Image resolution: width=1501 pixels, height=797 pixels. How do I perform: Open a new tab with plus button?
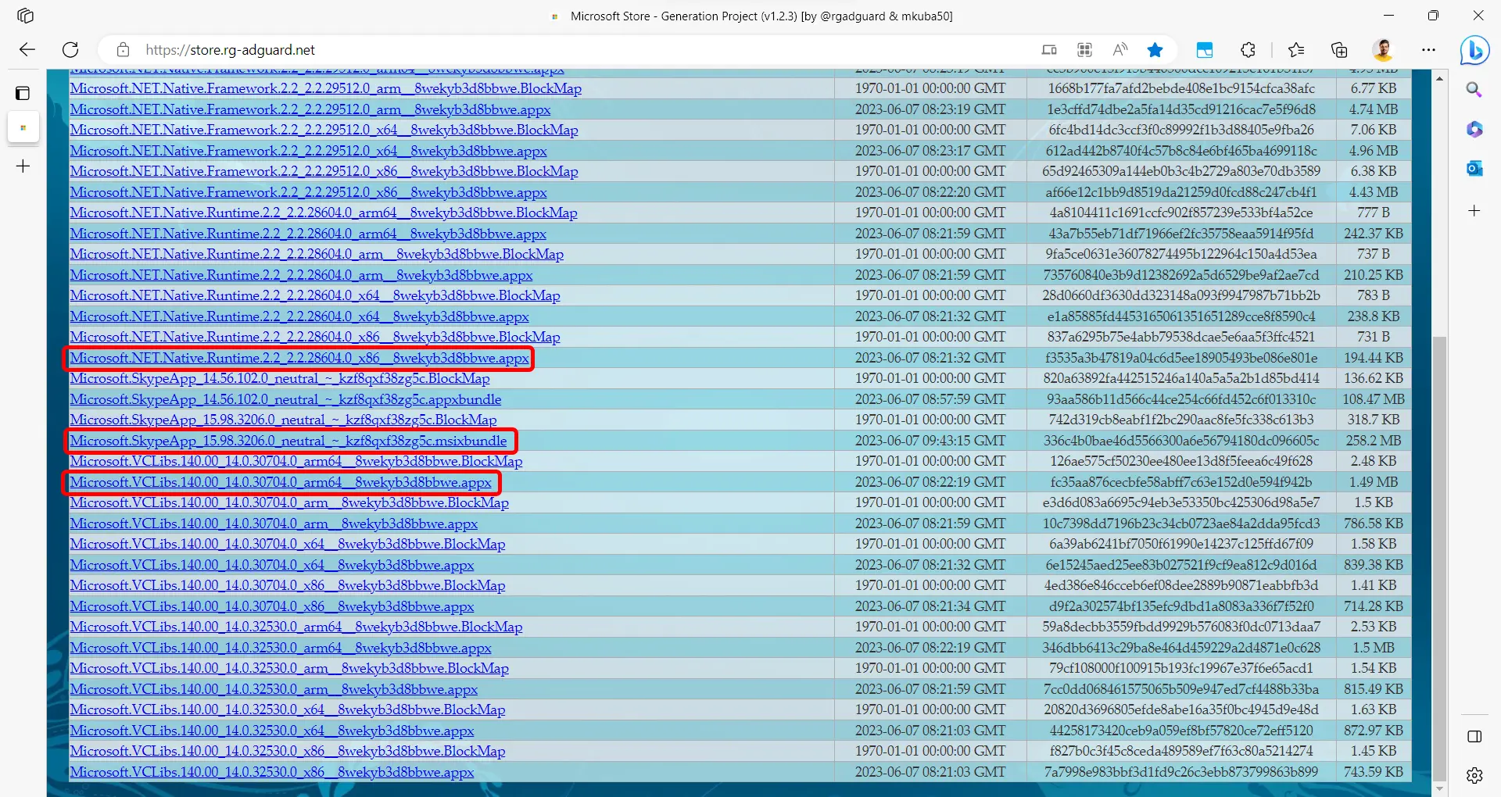(x=23, y=166)
